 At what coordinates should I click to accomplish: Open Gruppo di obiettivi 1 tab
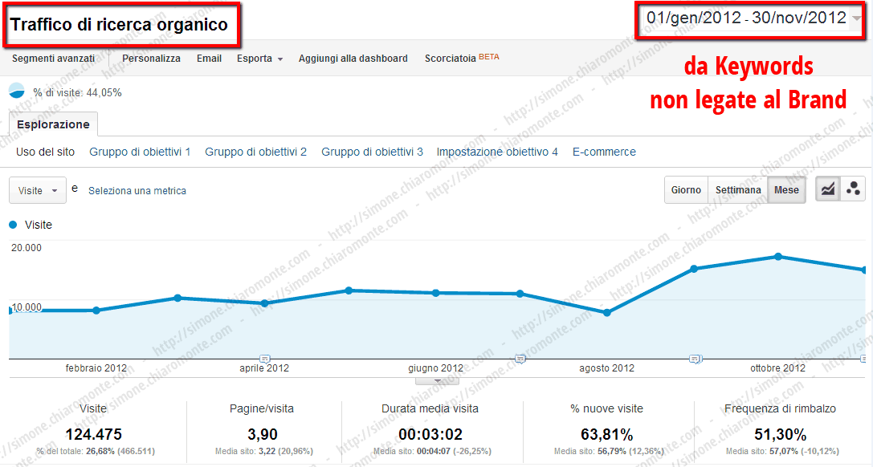[x=140, y=152]
